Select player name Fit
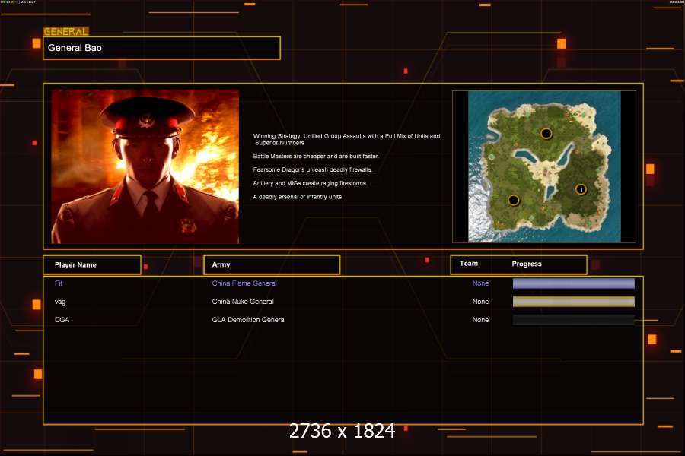The height and width of the screenshot is (456, 685). coord(59,283)
